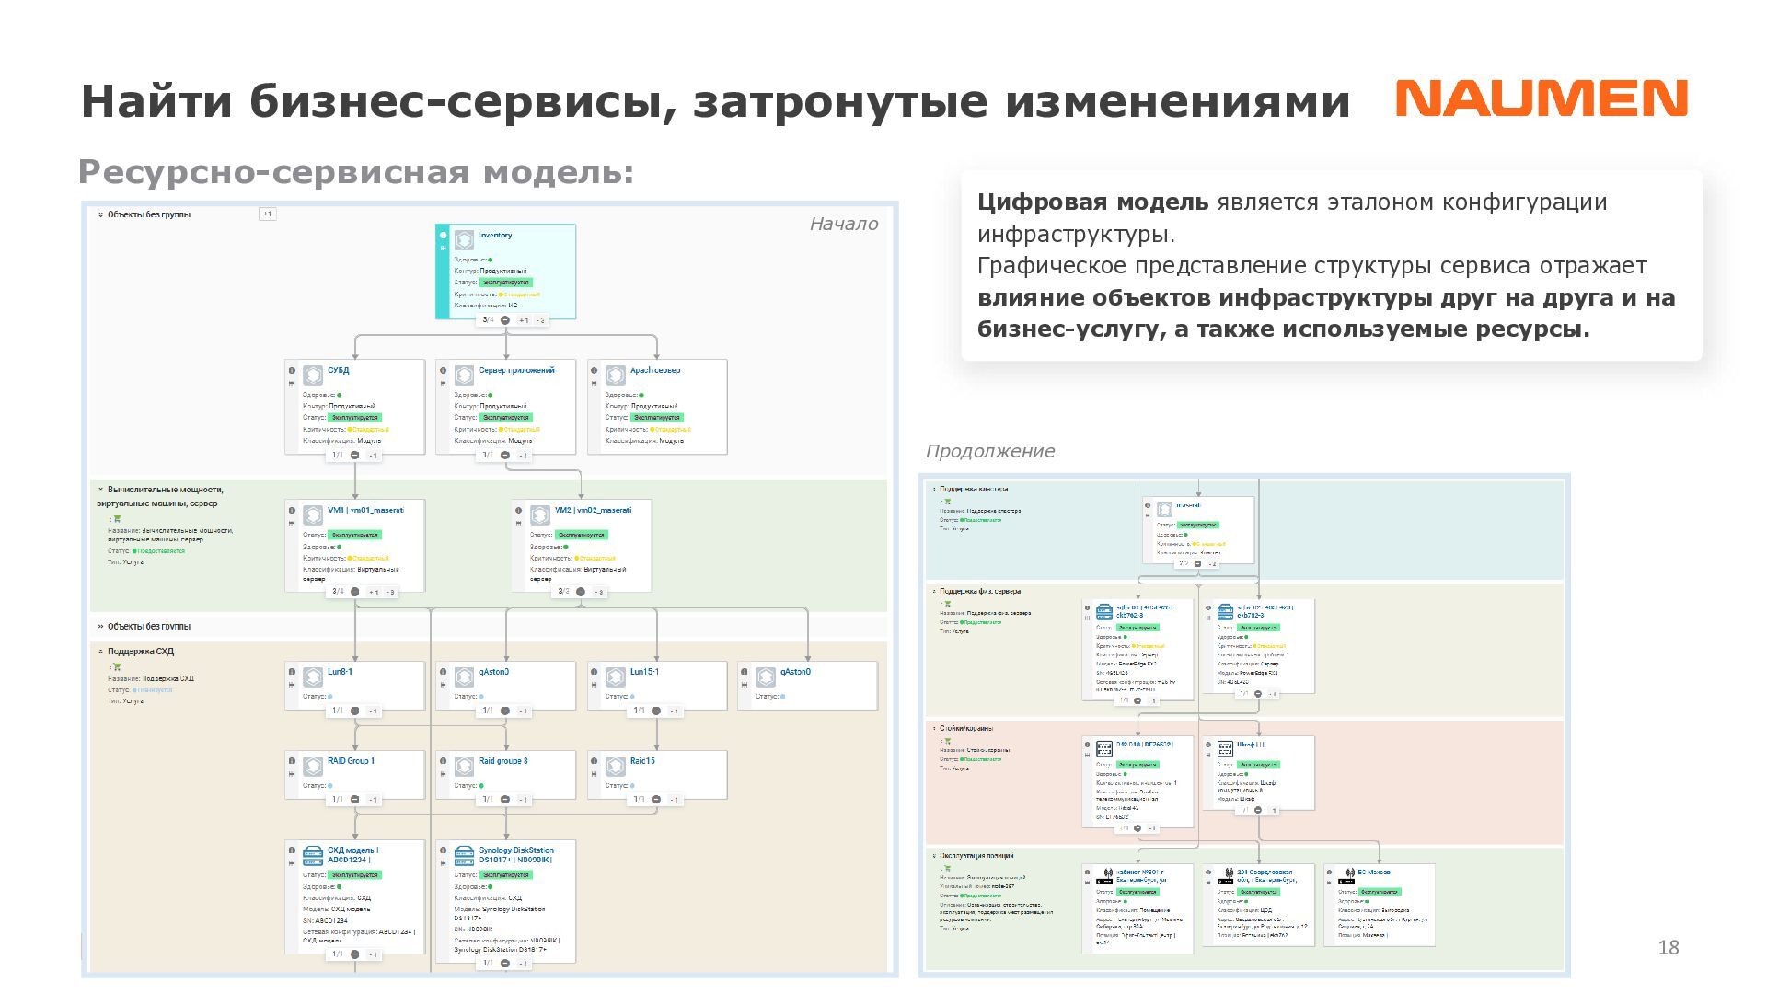Collapse the Вычислительные мощности group

[100, 490]
